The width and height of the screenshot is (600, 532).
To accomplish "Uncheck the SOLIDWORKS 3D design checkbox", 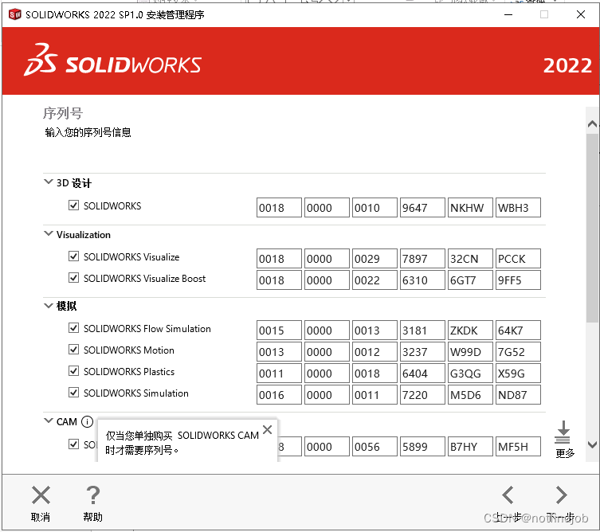I will coord(74,206).
